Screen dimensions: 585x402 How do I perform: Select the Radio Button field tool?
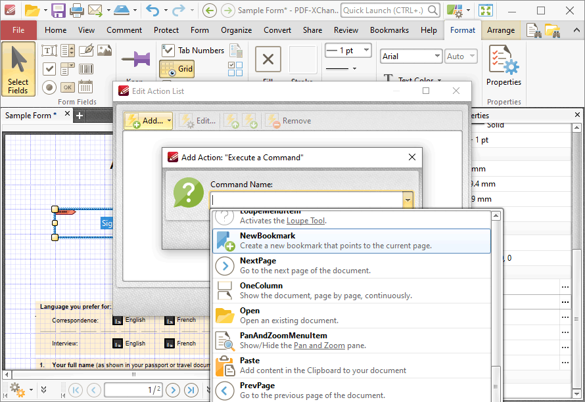49,87
